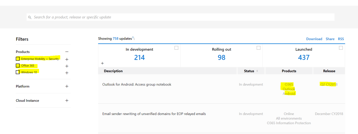Expand the Cloud Instance filter section
Viewport: 358px width, 134px height.
pos(67,101)
